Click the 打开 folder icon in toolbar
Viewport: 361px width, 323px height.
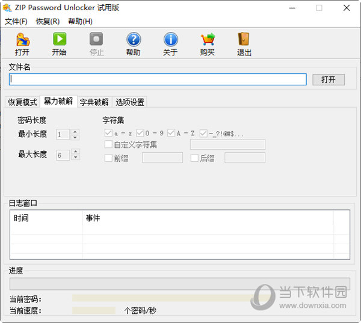[23, 39]
